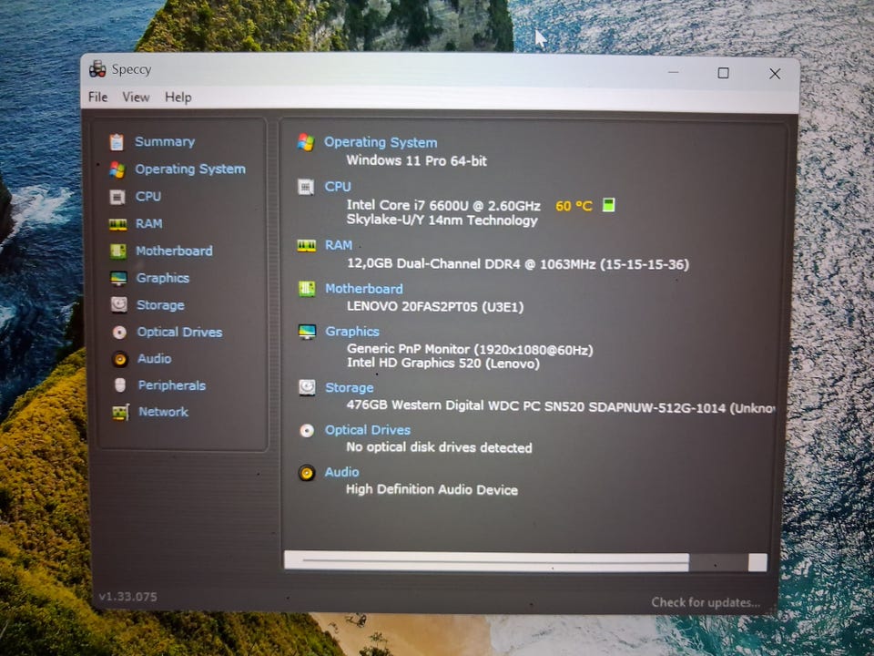874x656 pixels.
Task: Click the Operating System Windows flag sidebar icon
Action: coord(117,169)
